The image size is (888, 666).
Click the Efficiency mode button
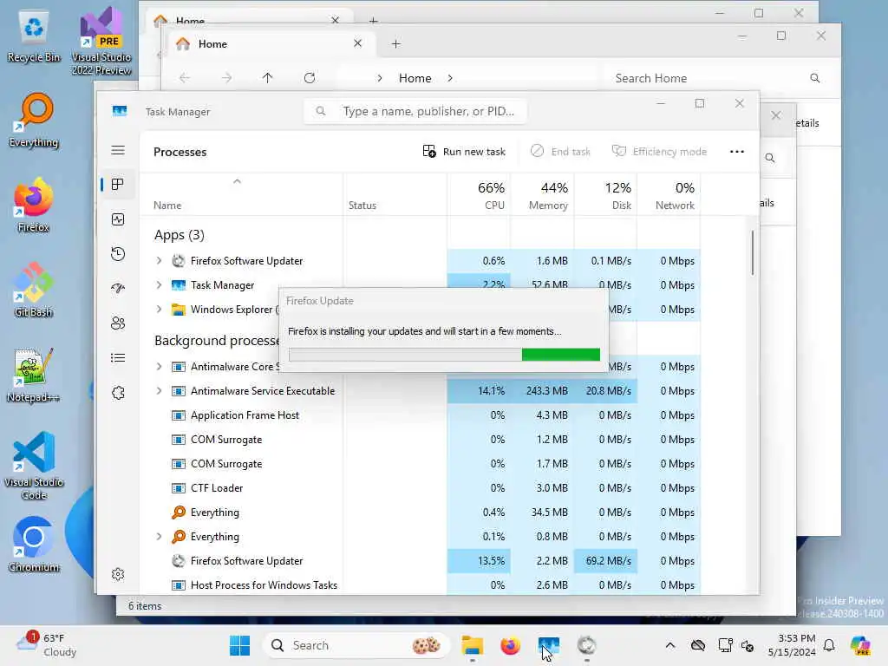tap(659, 151)
